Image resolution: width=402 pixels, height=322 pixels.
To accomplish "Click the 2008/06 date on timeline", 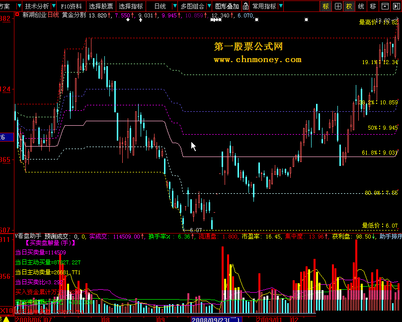I will click(29, 320).
